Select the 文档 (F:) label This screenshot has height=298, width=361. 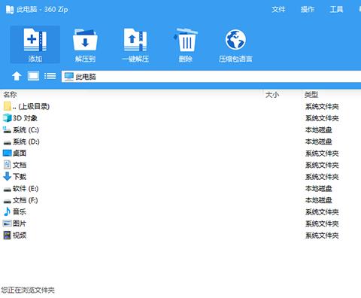[x=26, y=200]
